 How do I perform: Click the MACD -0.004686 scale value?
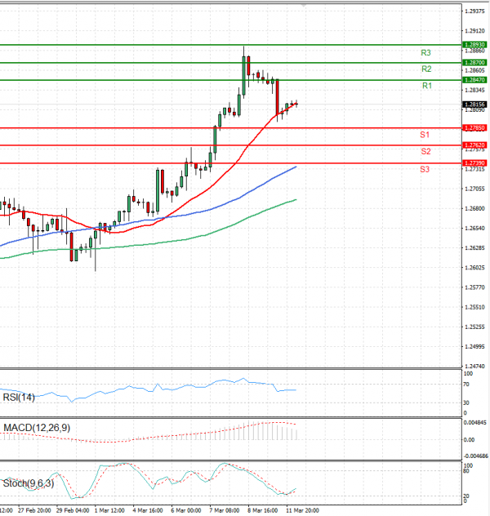click(x=475, y=456)
